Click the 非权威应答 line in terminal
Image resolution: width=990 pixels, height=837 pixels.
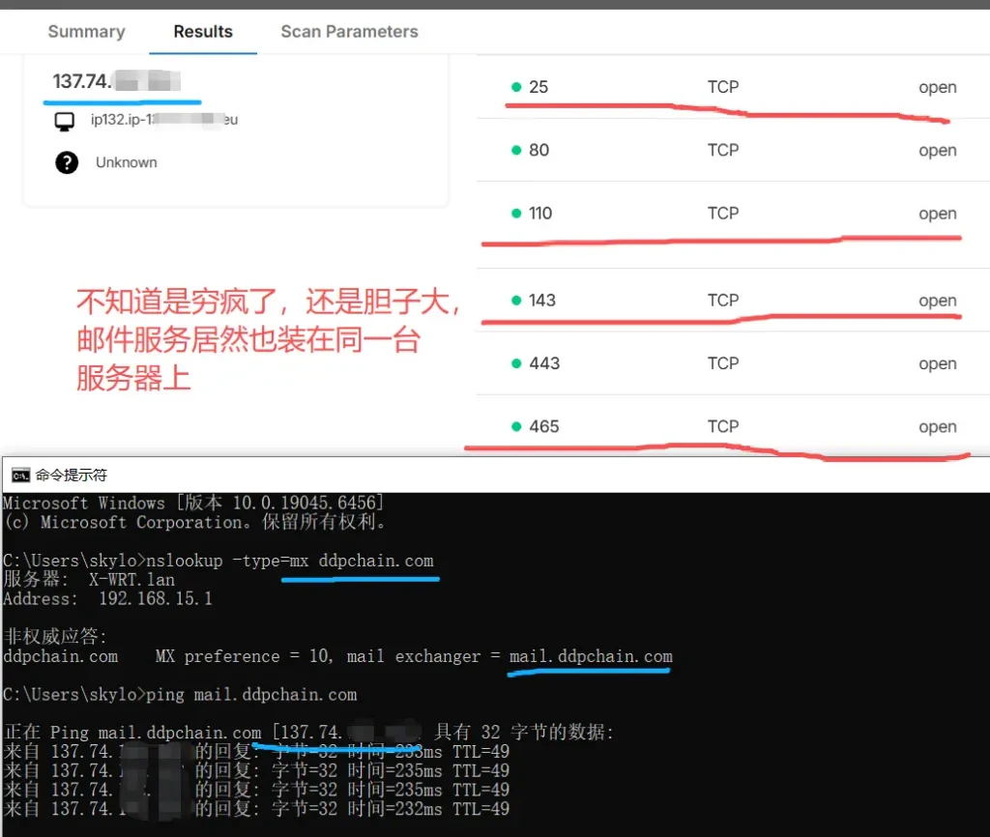55,636
